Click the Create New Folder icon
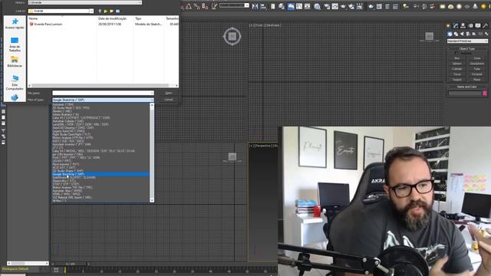 [x=112, y=11]
